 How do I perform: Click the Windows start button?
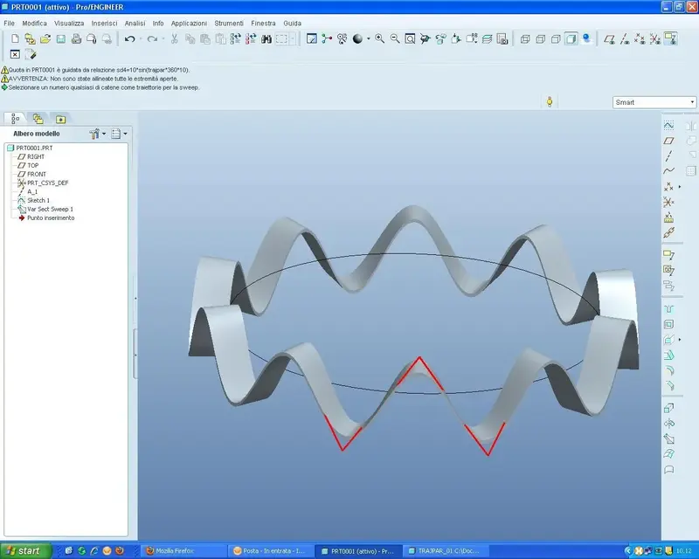point(26,551)
